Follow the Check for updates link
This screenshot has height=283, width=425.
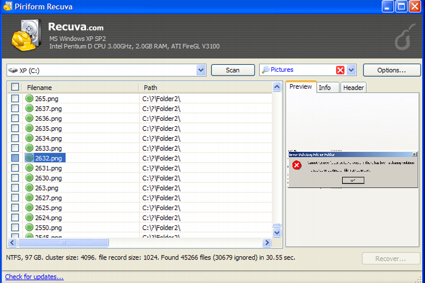[34, 276]
